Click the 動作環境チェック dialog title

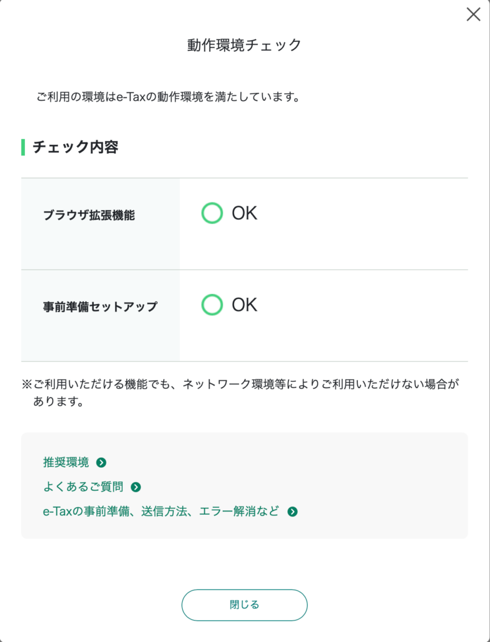[x=245, y=45]
